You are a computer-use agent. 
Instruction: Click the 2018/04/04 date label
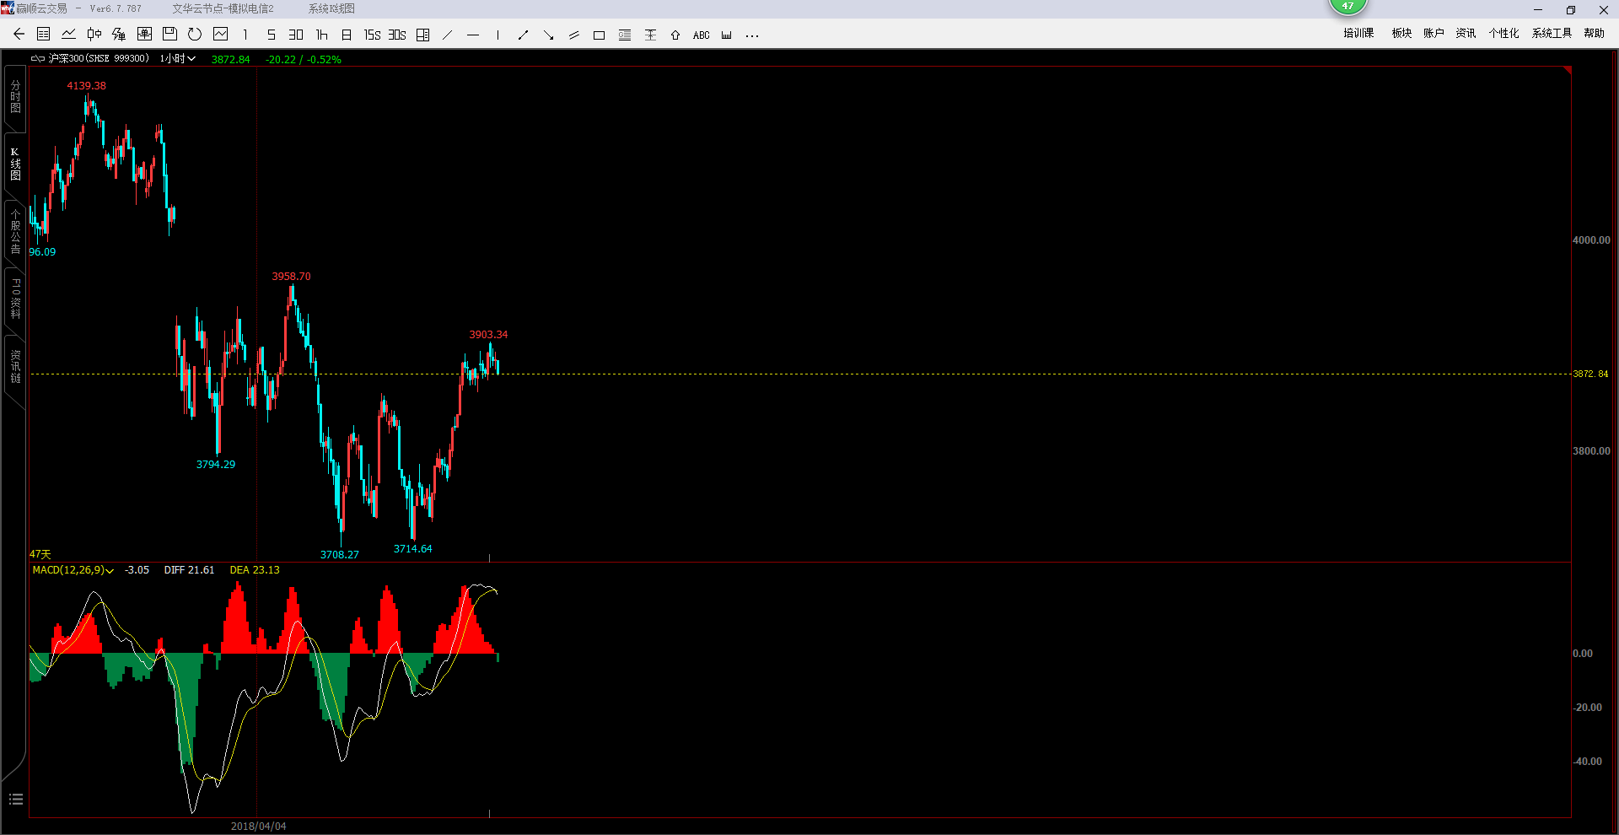pos(259,827)
